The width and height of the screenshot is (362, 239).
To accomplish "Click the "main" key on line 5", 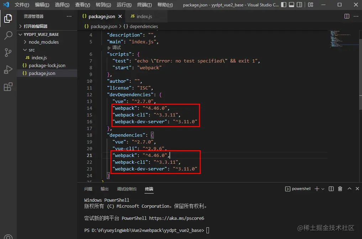I will (115, 42).
